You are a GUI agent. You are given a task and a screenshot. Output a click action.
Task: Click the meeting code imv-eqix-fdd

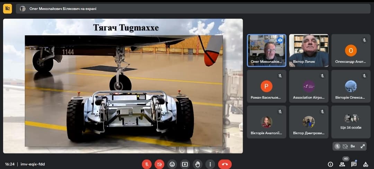point(33,164)
